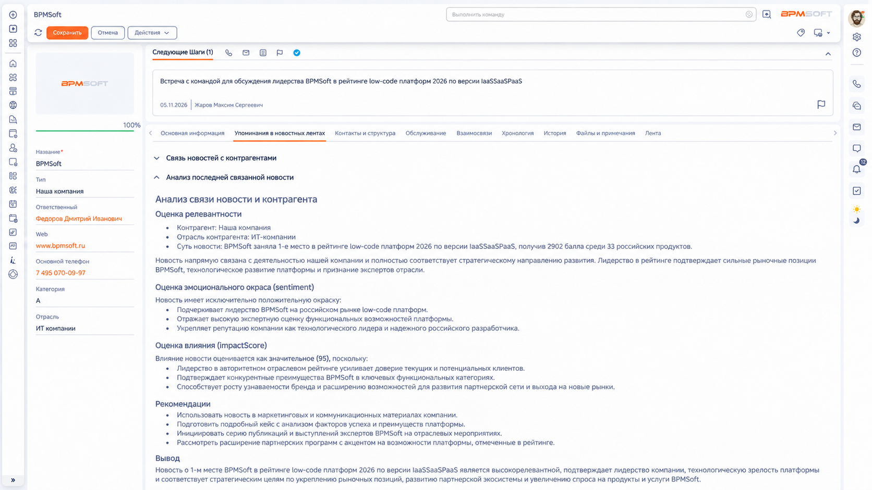Viewport: 872px width, 490px height.
Task: Open the Категория field with value A
Action: tap(85, 300)
